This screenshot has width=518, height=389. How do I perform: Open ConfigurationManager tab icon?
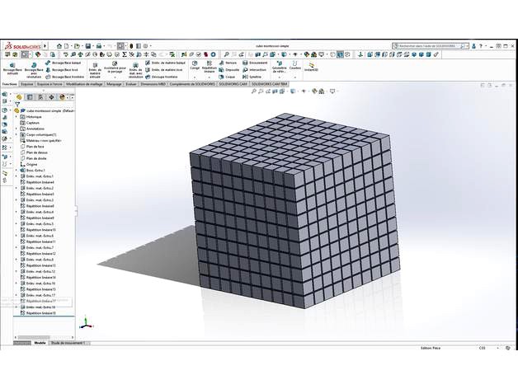[x=40, y=96]
